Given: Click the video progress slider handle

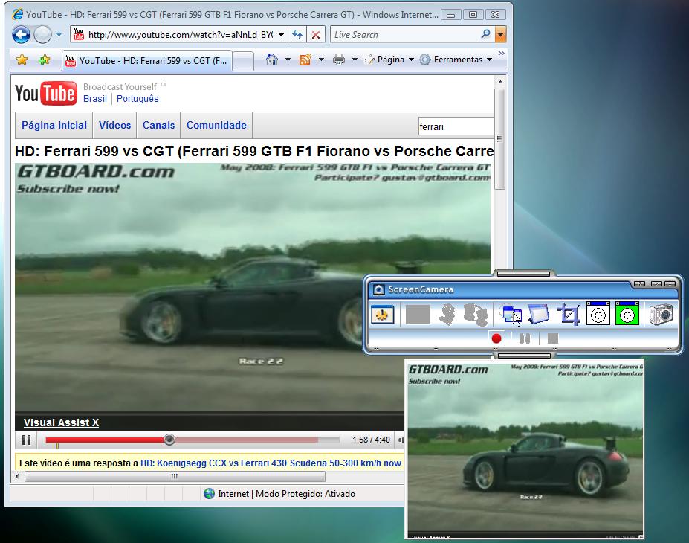Looking at the screenshot, I should click(x=169, y=440).
